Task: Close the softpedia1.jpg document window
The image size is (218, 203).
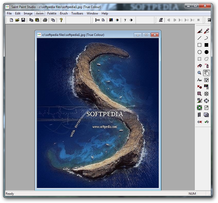Action: (x=155, y=35)
